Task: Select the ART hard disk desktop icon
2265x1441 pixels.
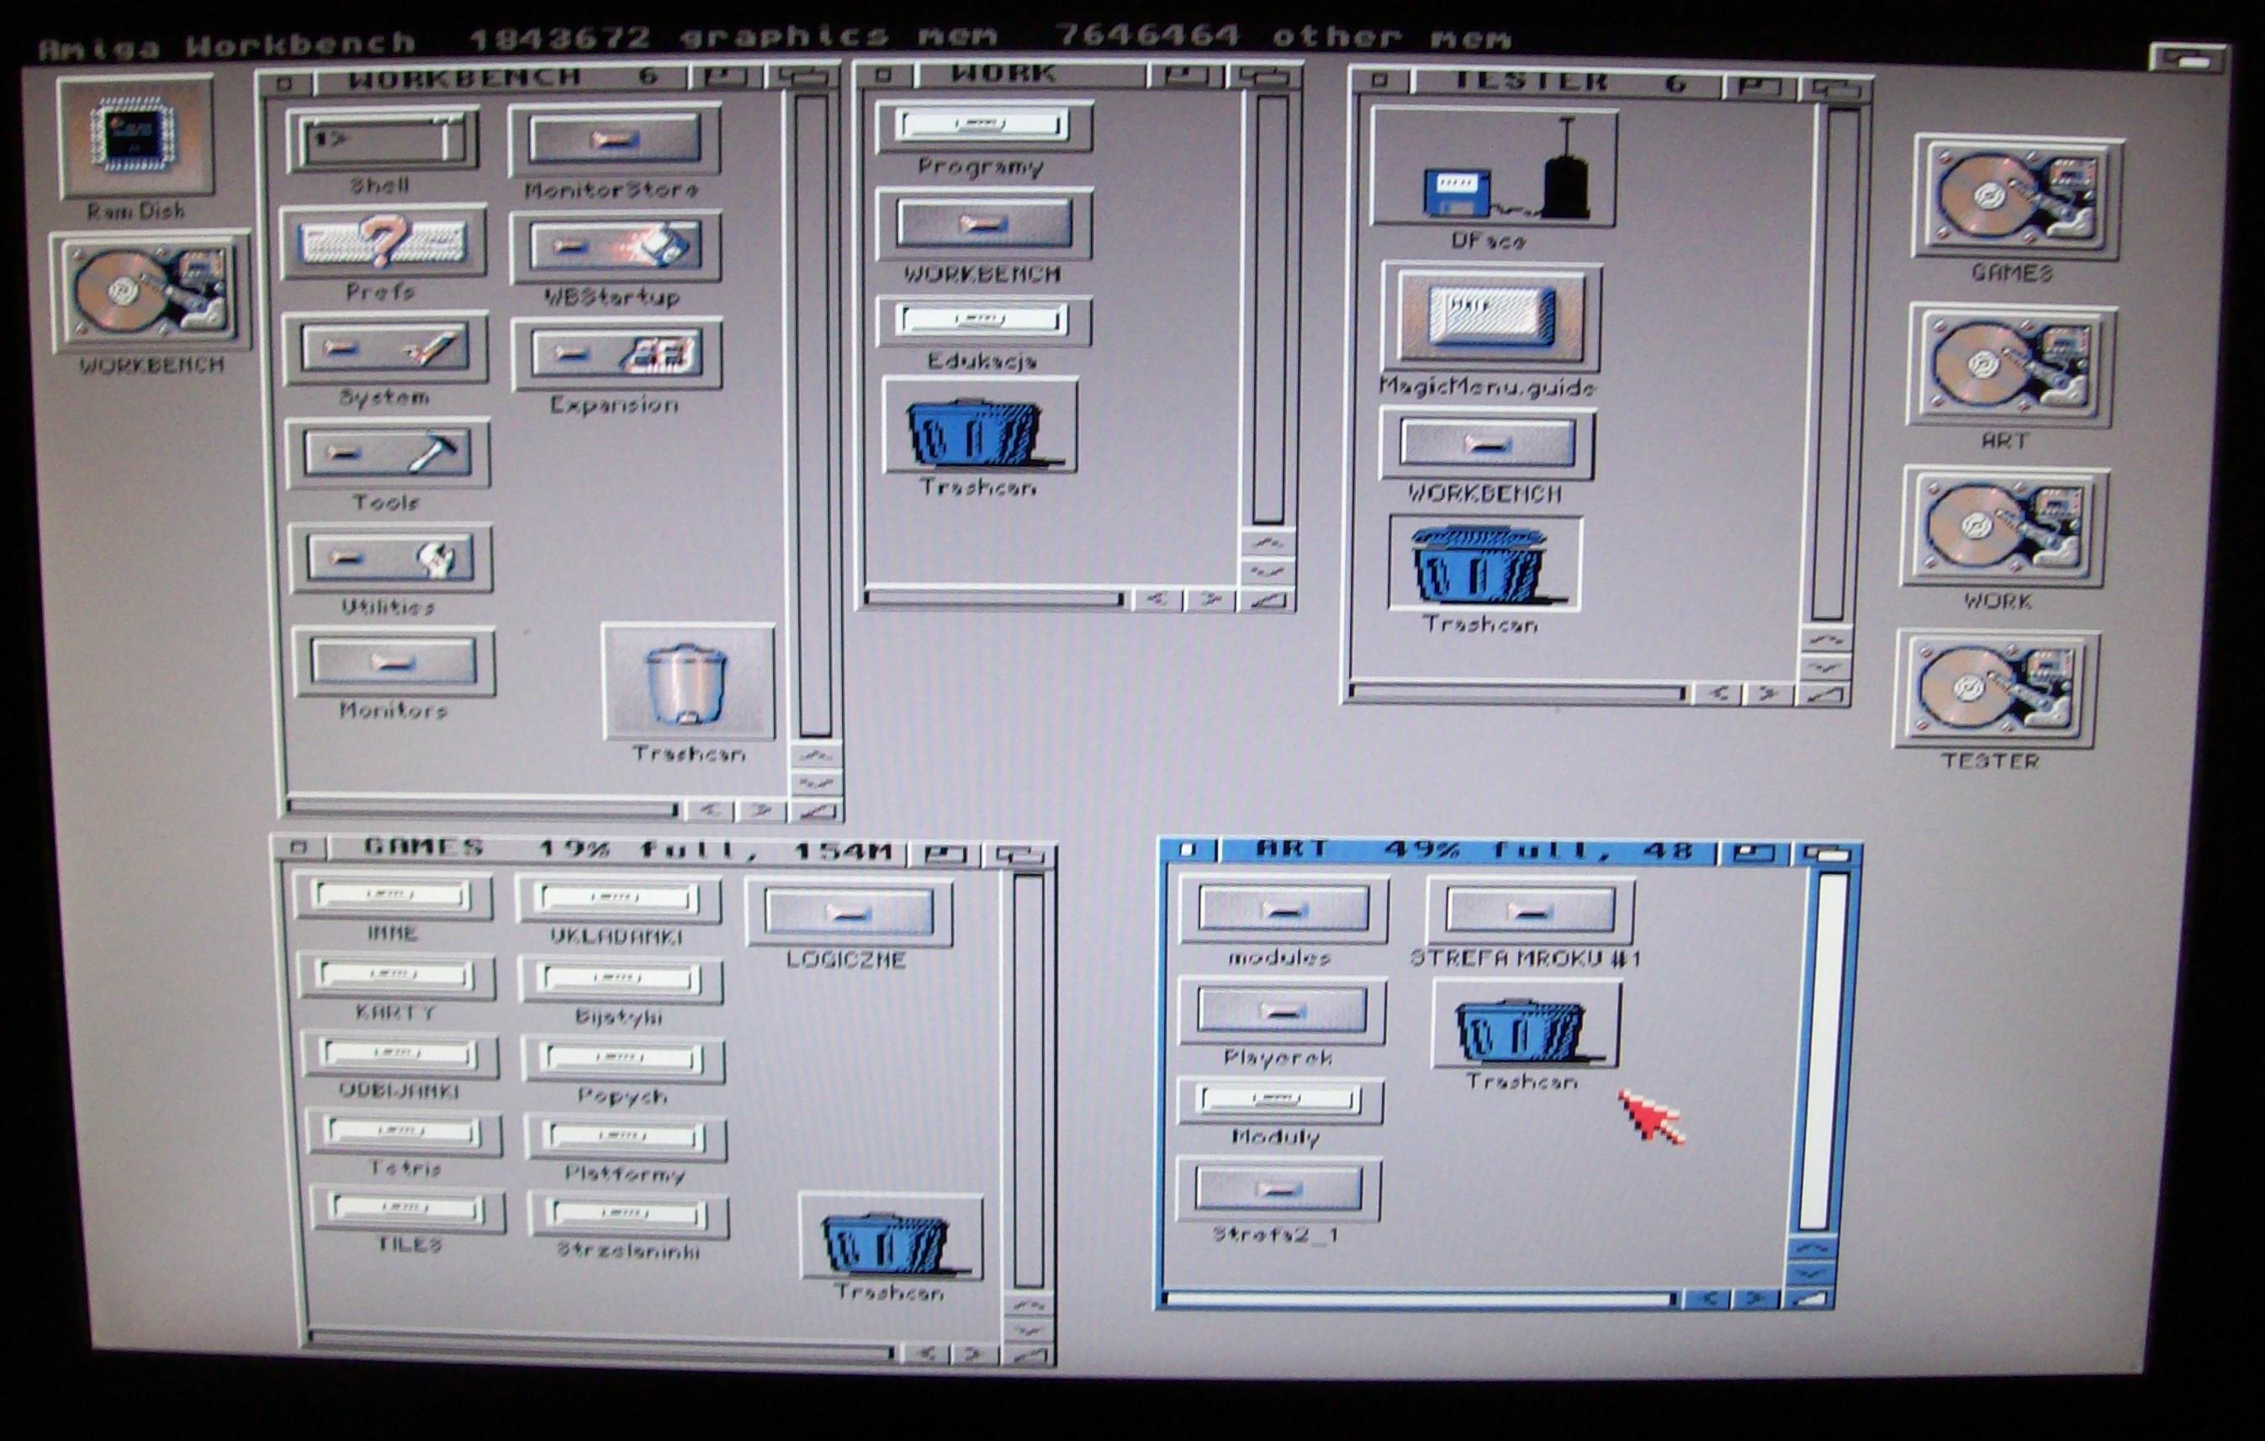Action: point(2011,365)
